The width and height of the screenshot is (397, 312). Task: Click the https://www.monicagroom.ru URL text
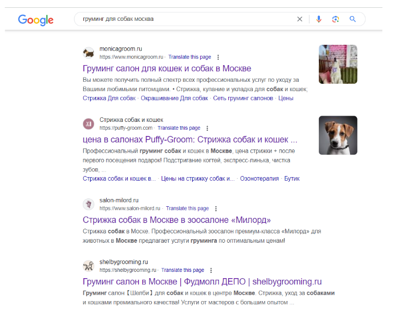tap(131, 57)
